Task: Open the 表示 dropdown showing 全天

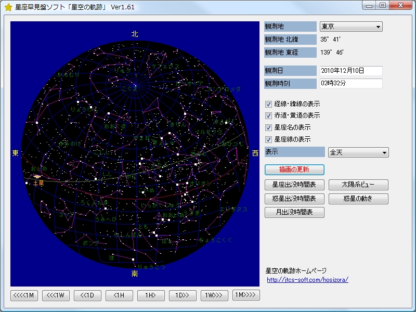Action: tap(358, 152)
